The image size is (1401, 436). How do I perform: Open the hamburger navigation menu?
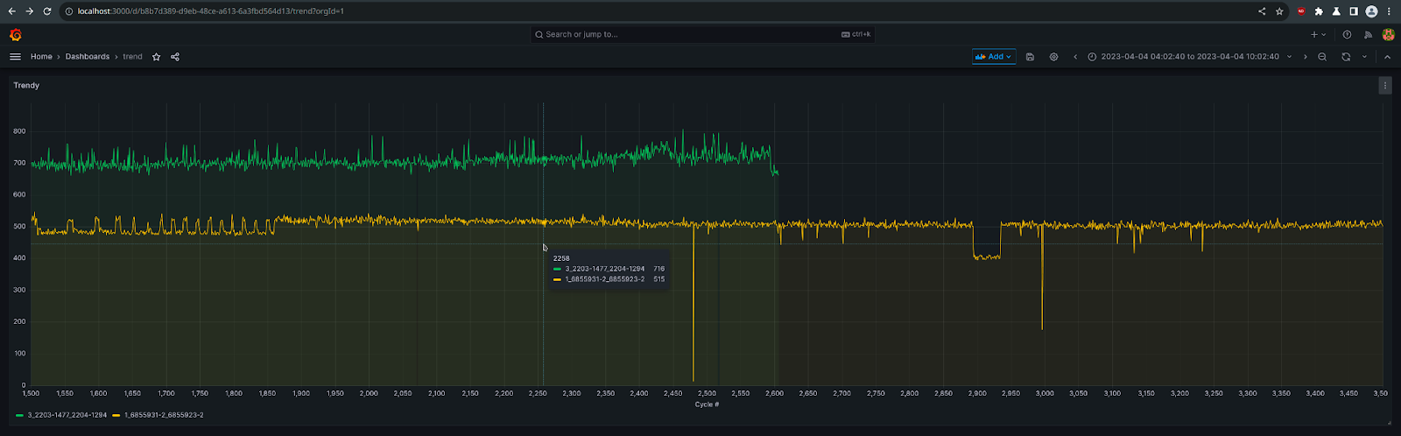click(15, 57)
